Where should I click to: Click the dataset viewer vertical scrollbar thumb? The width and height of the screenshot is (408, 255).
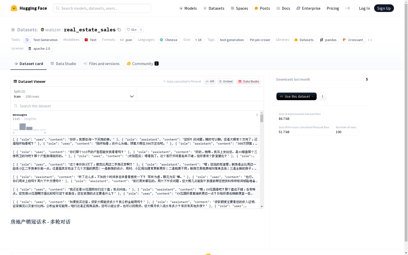coord(262,118)
